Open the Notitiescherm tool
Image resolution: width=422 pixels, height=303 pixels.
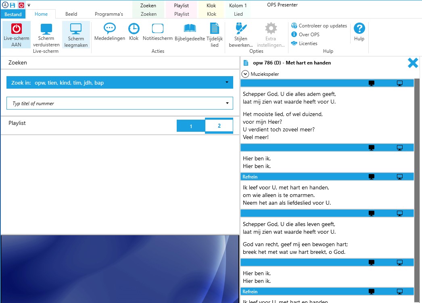coord(158,32)
